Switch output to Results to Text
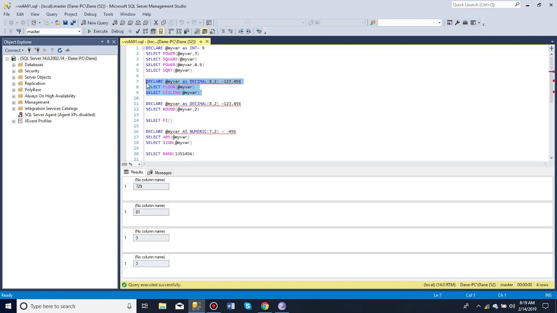This screenshot has height=313, width=557. (x=197, y=31)
